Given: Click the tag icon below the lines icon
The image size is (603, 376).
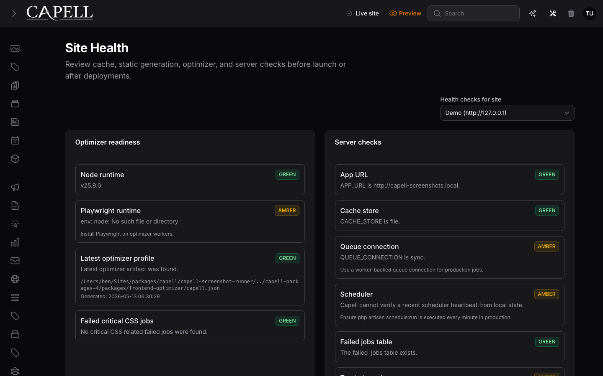Looking at the screenshot, I should [15, 316].
